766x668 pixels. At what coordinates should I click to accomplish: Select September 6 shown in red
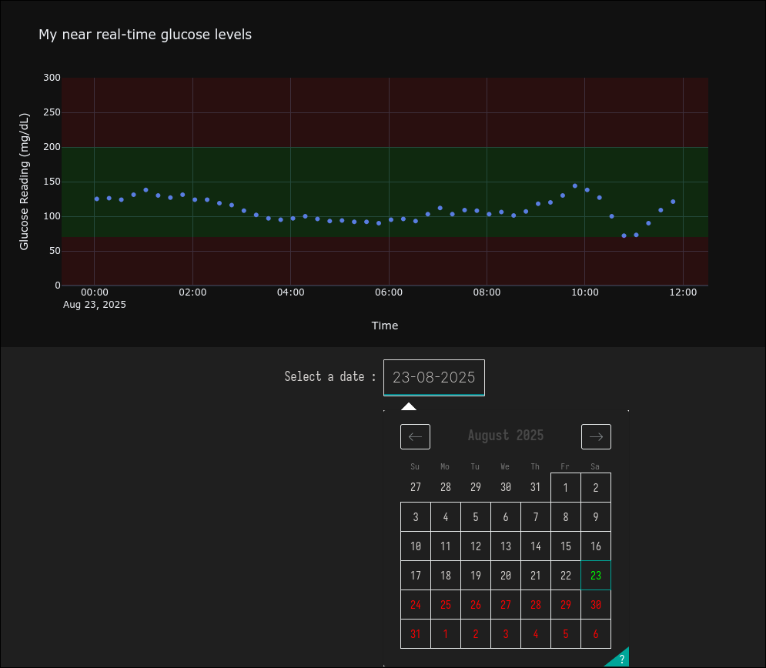pyautogui.click(x=595, y=633)
